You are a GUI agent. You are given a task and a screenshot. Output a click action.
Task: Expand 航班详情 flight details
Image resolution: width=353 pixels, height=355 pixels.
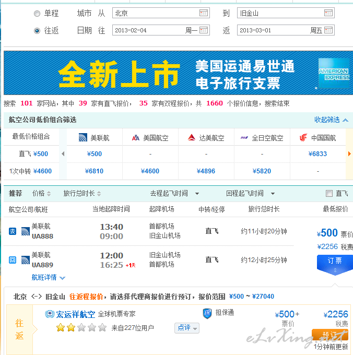click(48, 277)
